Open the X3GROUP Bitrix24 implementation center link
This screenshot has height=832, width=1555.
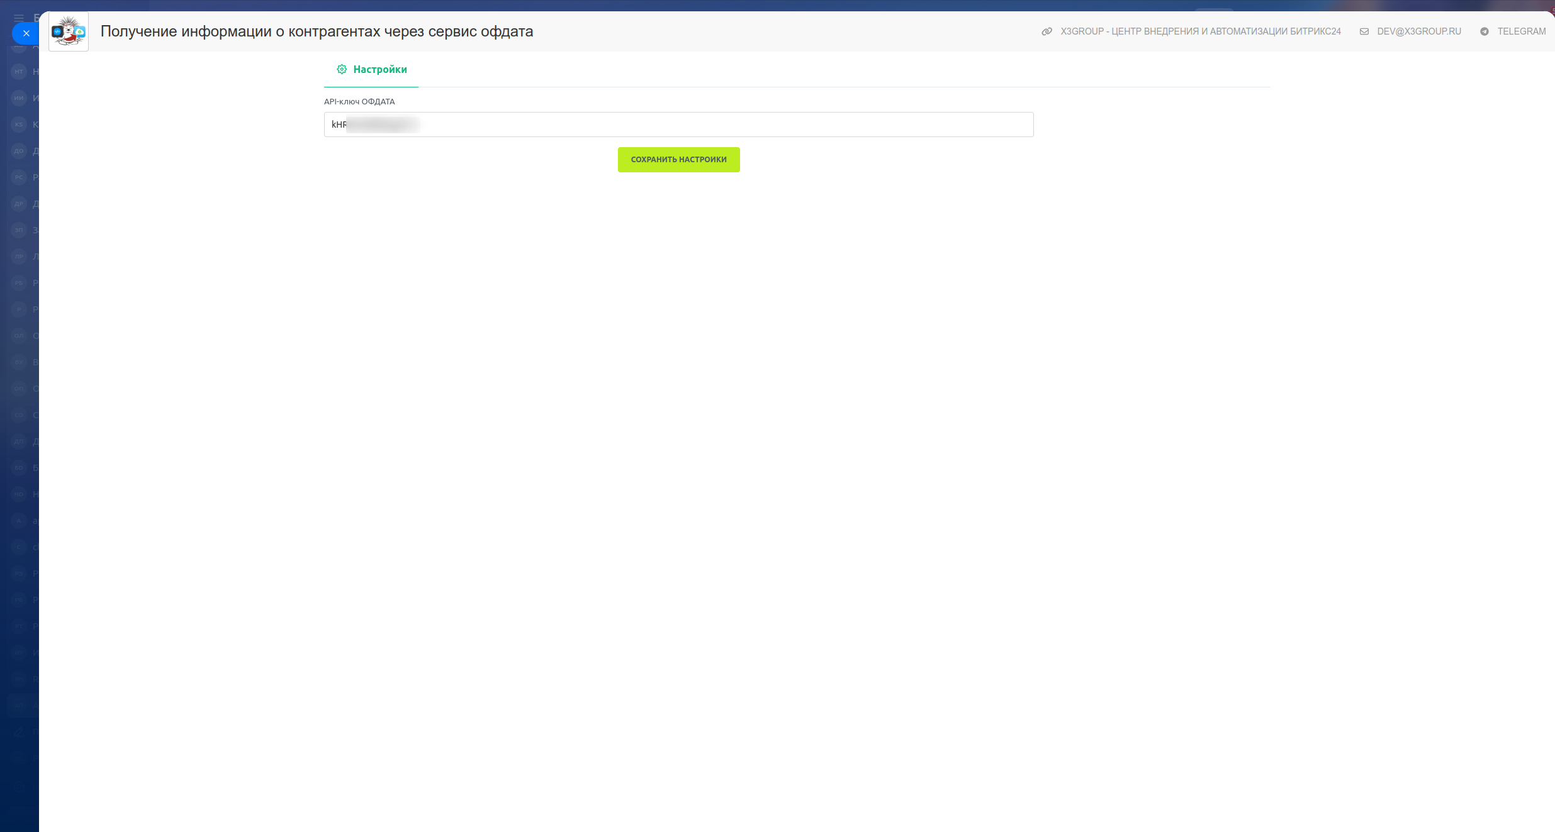(1200, 31)
